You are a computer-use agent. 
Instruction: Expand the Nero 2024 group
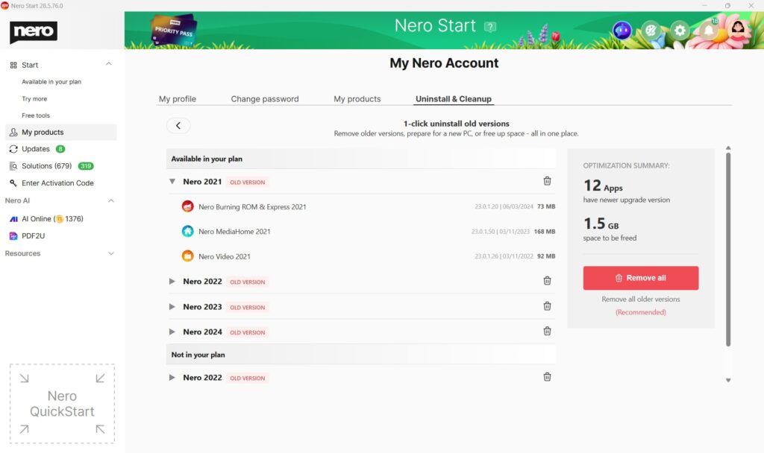click(x=172, y=332)
